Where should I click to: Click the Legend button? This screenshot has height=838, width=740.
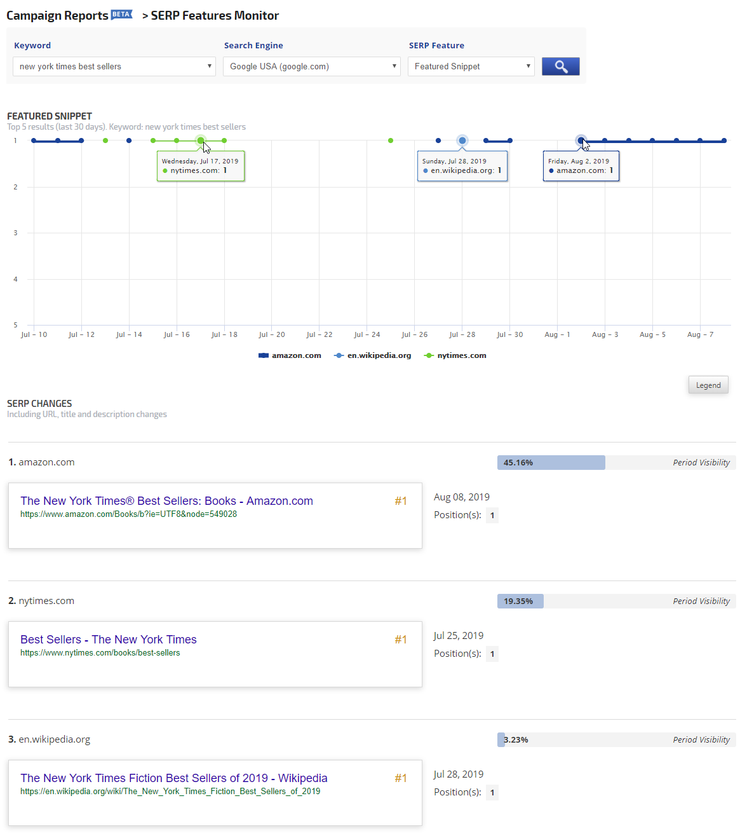708,385
